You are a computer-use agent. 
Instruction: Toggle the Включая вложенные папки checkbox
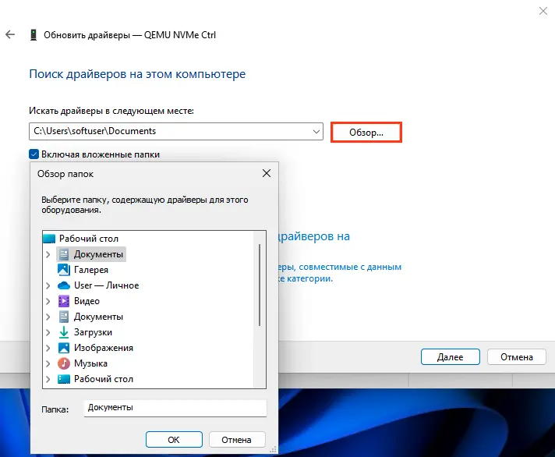pos(34,154)
